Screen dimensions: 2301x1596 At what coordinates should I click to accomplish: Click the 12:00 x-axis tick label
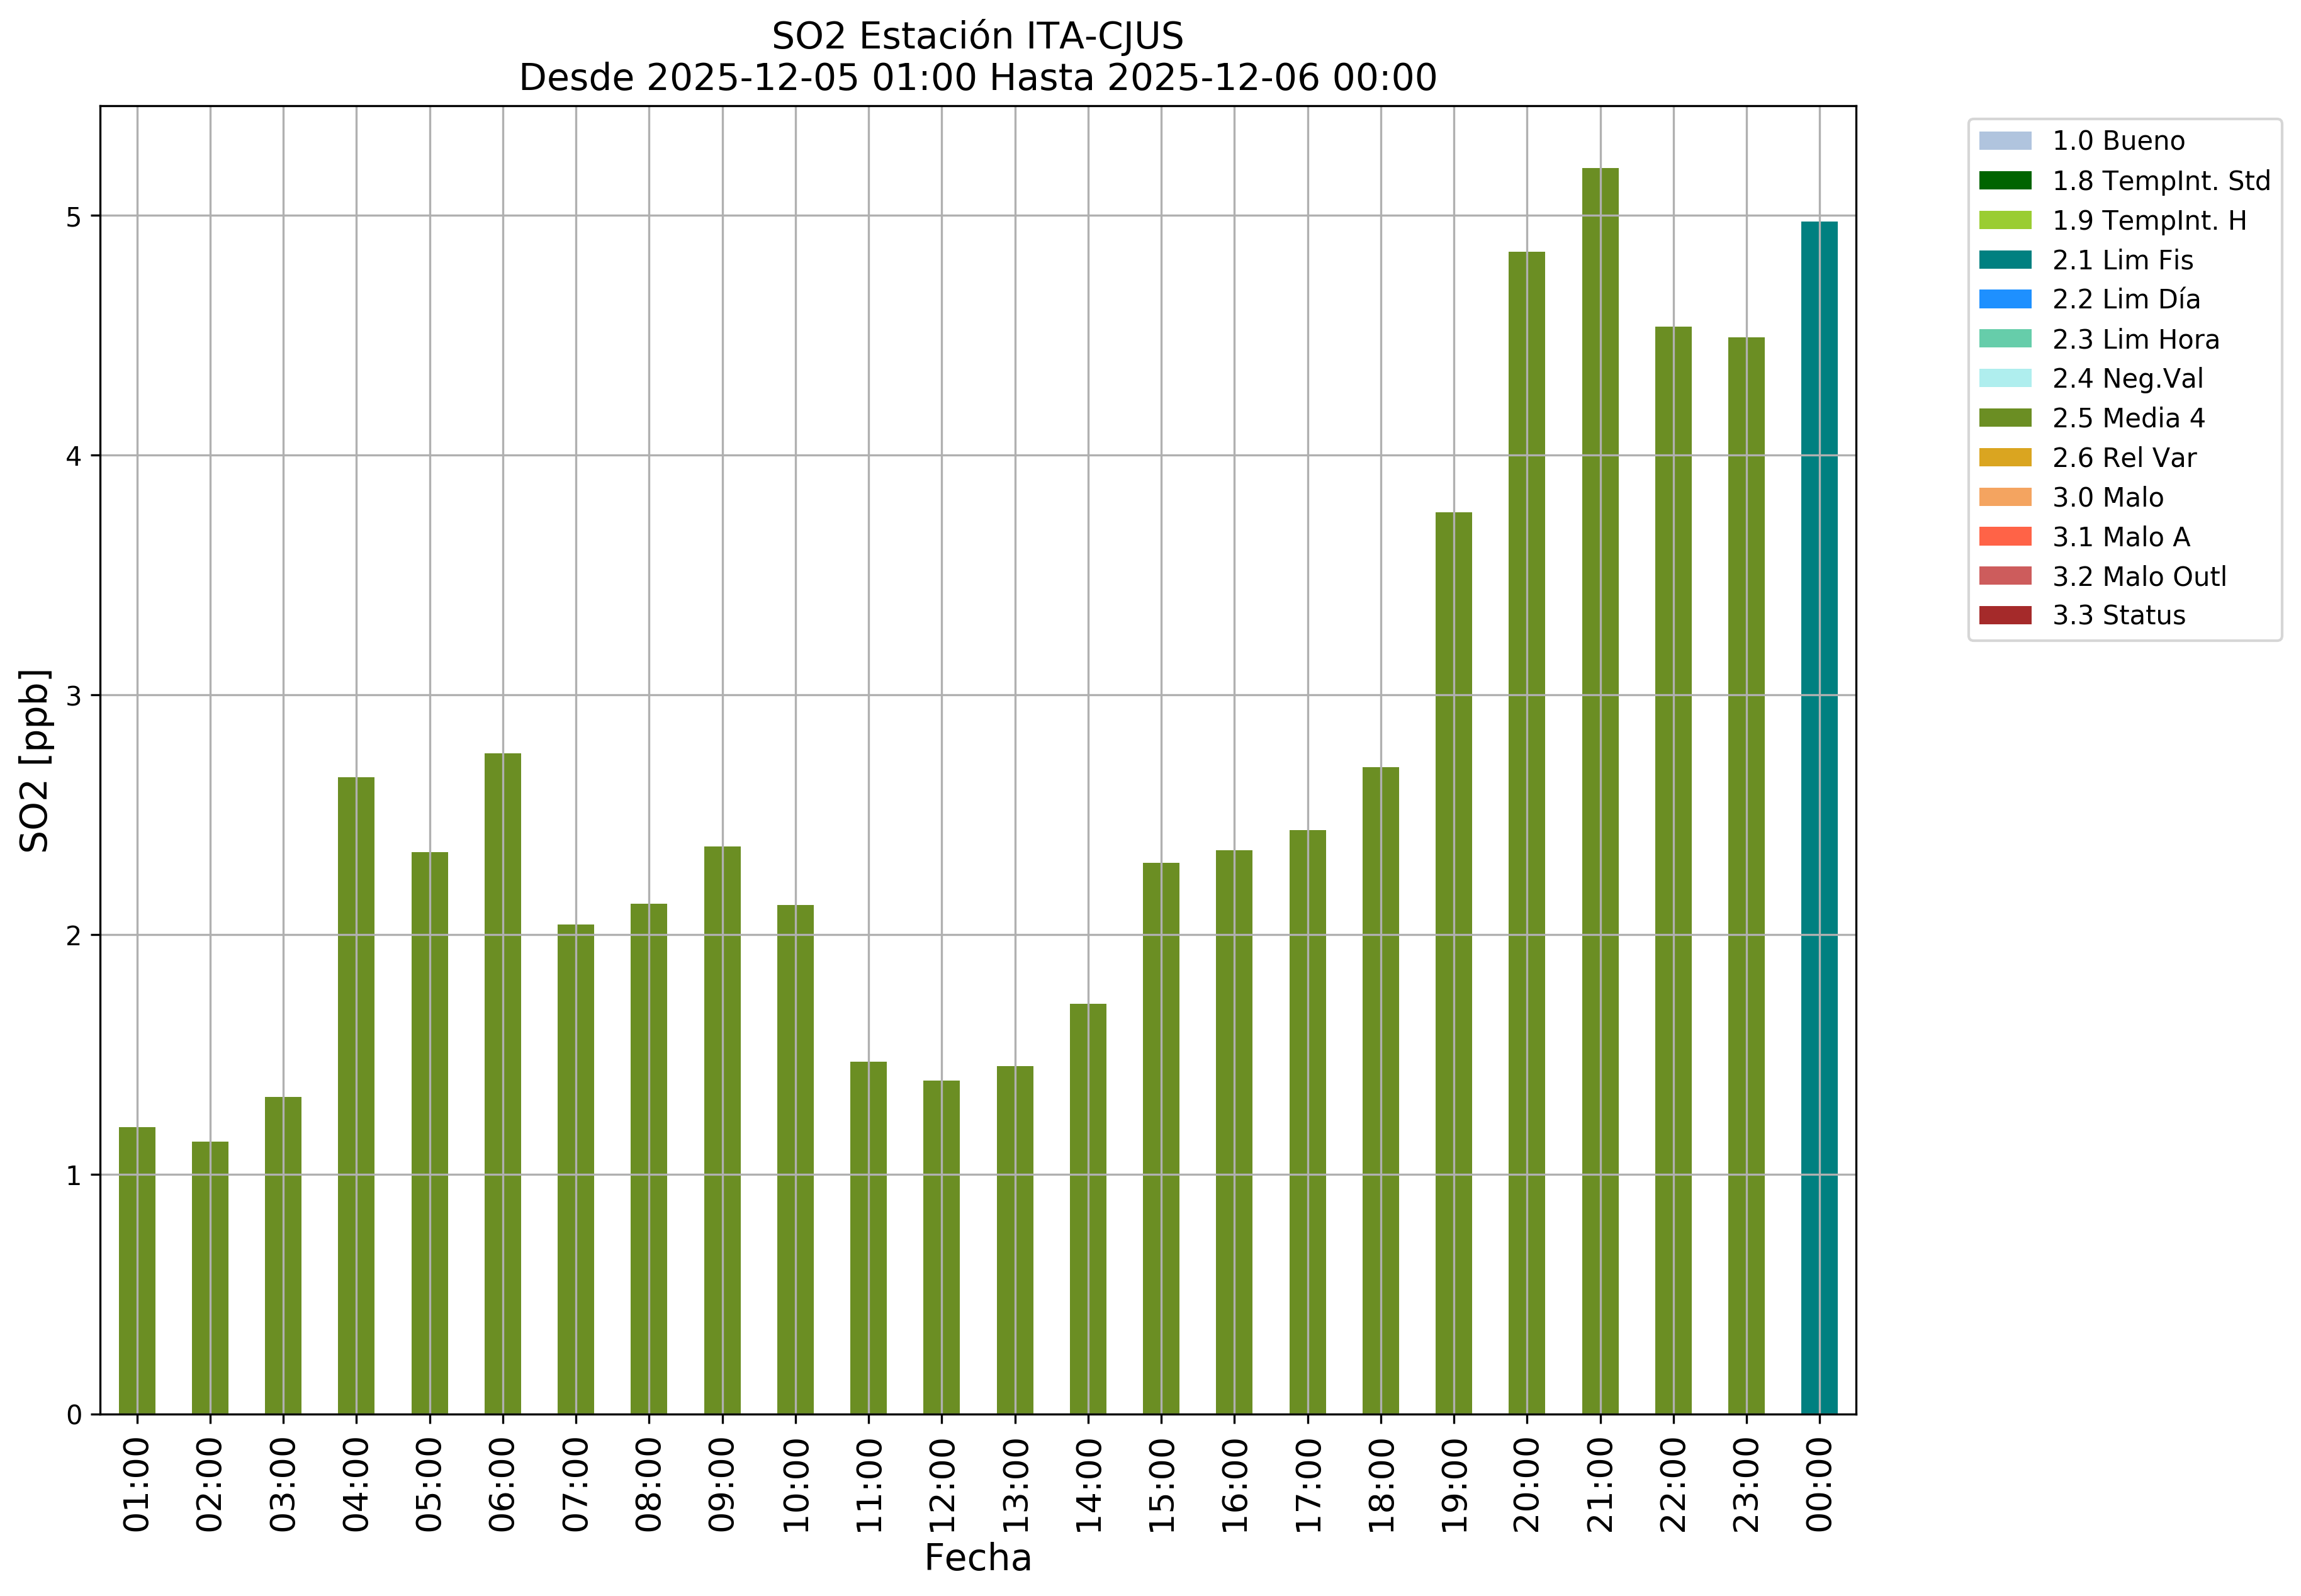tap(942, 1486)
